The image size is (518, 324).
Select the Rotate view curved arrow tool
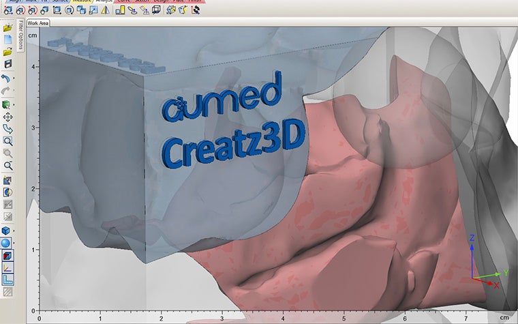(x=7, y=128)
